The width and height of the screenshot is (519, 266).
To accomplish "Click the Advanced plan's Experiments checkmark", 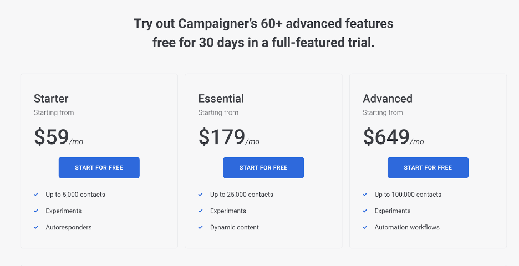I will point(365,211).
